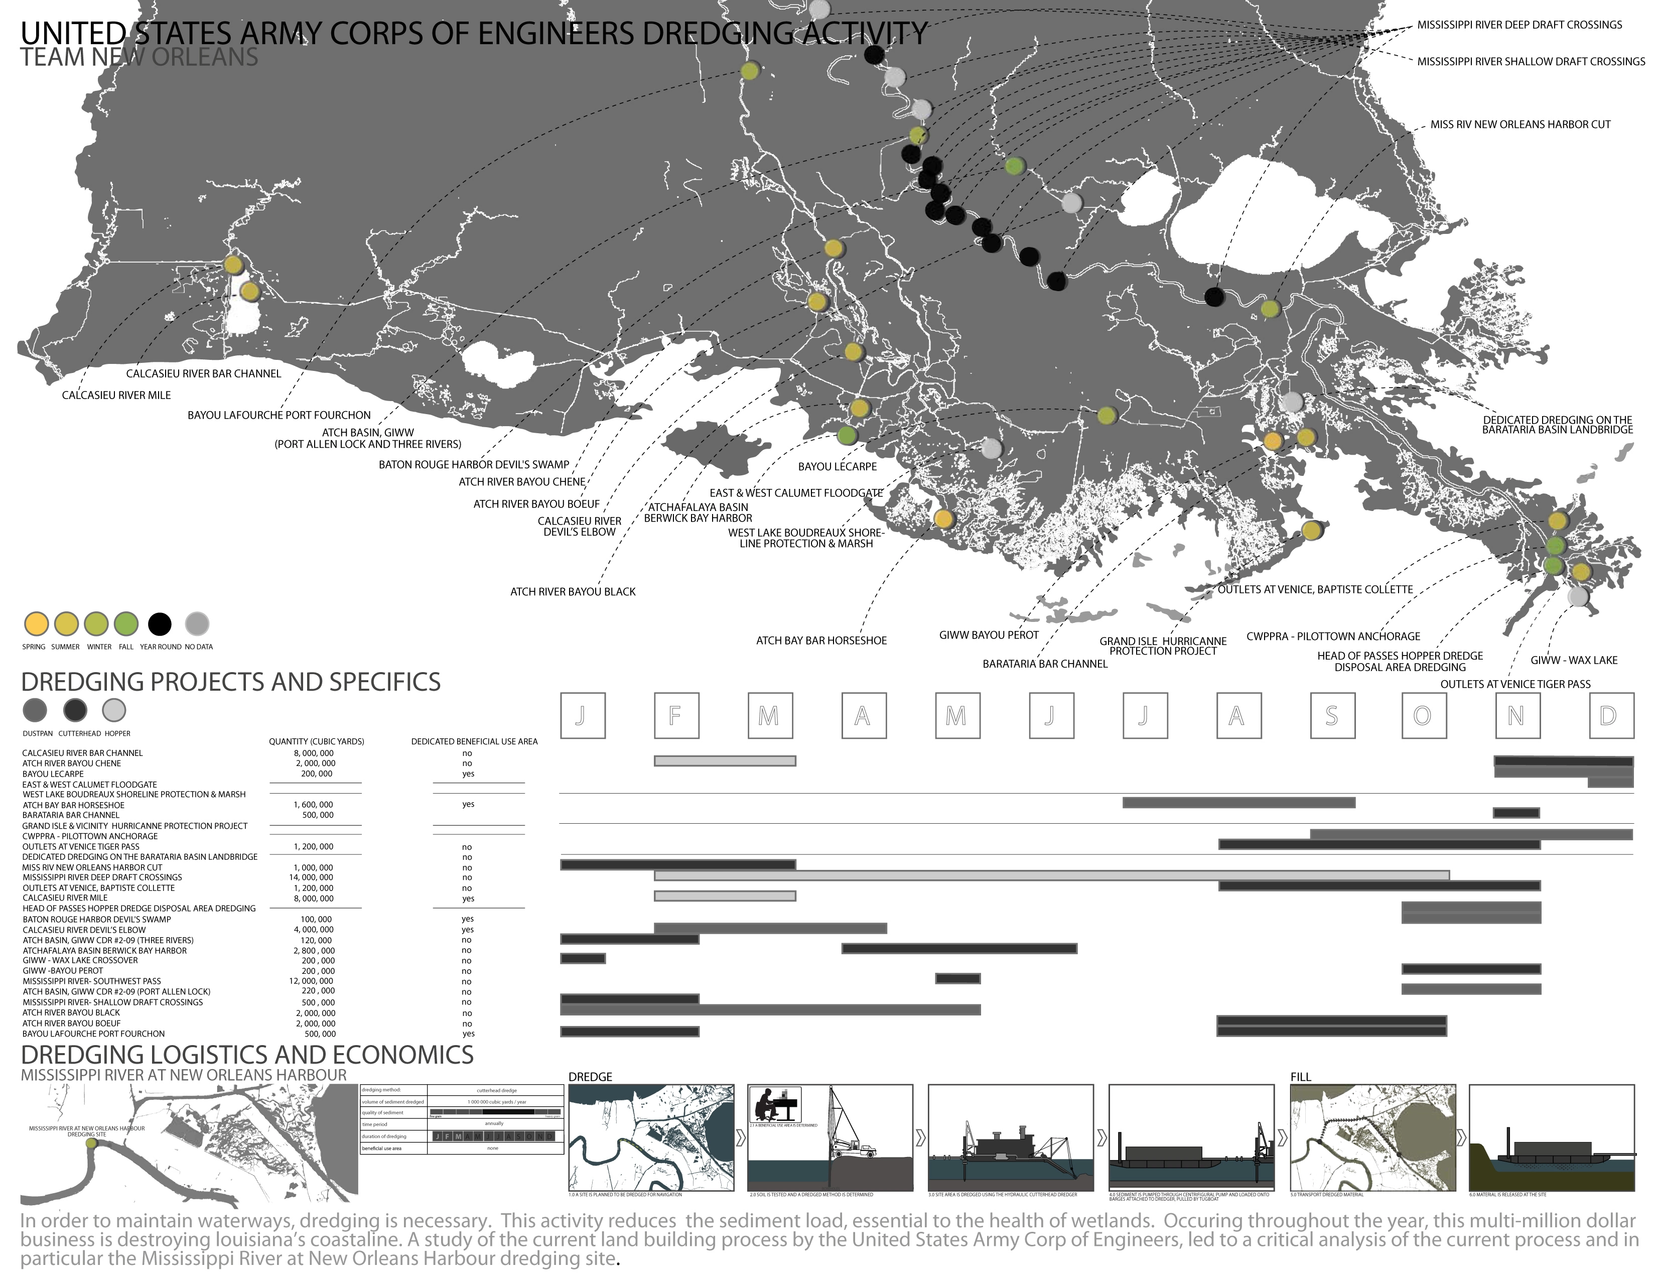This screenshot has width=1656, height=1280.
Task: Select the F month box
Action: (x=676, y=715)
